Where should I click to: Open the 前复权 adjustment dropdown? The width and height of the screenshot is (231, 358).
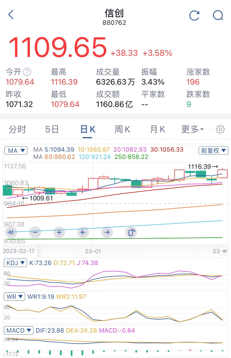(x=213, y=151)
